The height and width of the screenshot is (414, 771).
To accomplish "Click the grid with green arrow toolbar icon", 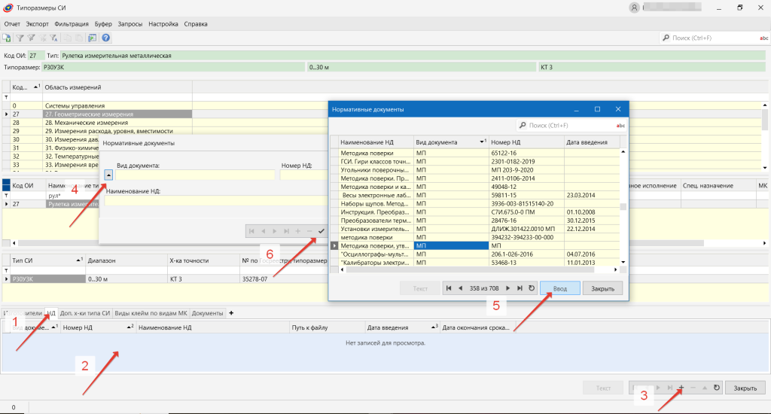I will coord(92,38).
